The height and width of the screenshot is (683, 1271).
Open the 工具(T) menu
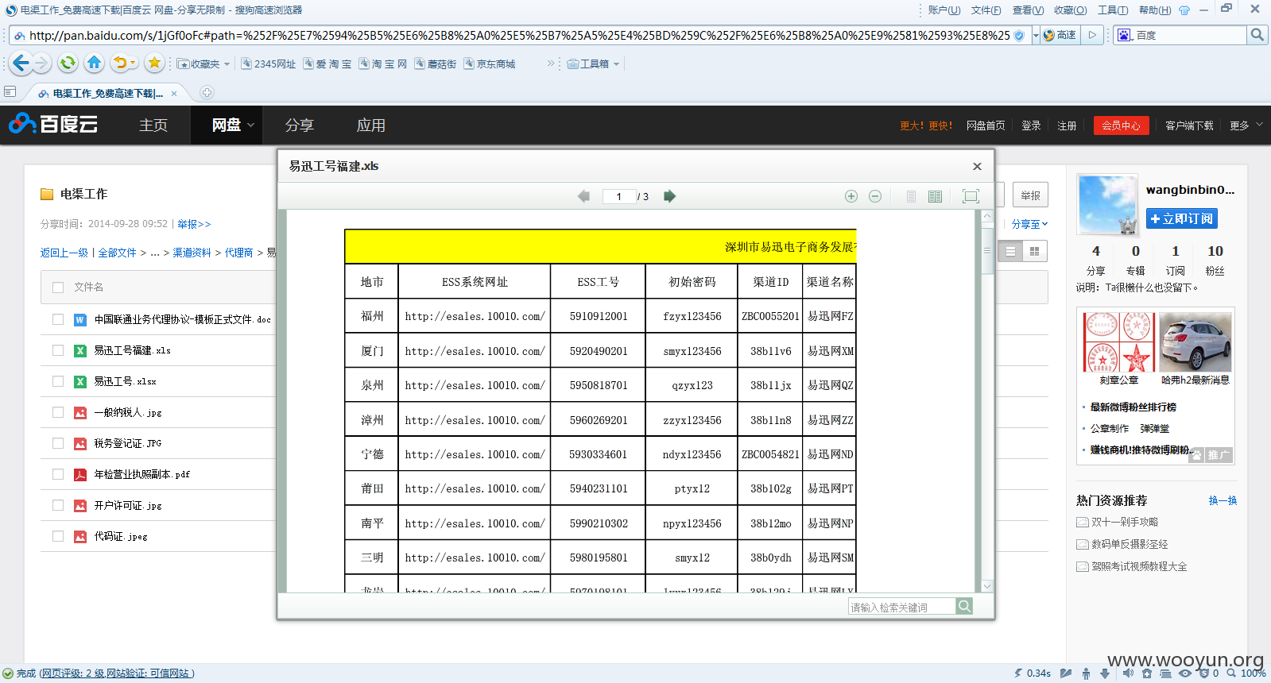tap(1113, 10)
